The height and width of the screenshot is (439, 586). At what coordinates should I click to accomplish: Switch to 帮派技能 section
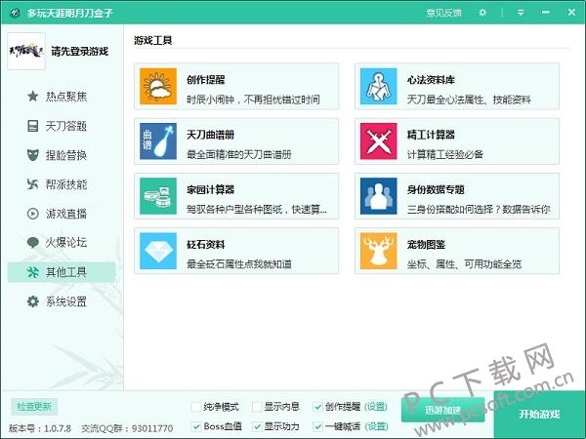tap(62, 184)
